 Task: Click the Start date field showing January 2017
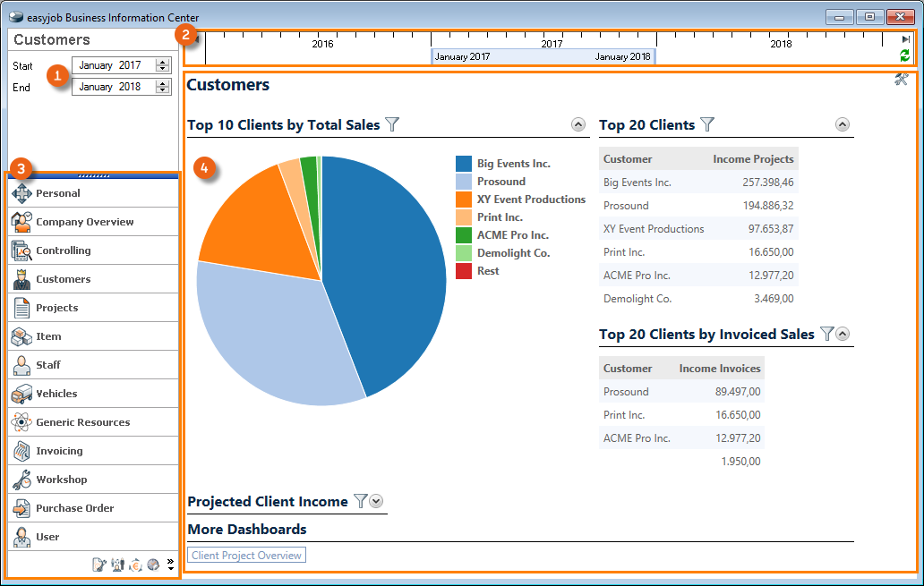tap(111, 65)
